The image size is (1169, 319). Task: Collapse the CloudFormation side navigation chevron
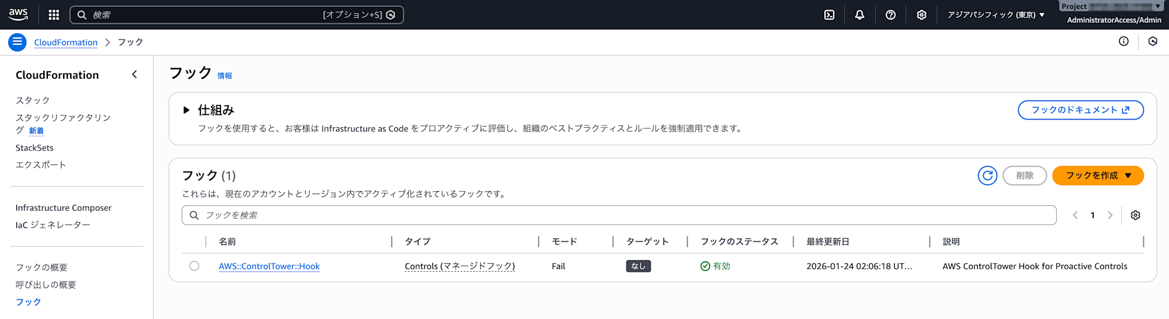(x=134, y=74)
